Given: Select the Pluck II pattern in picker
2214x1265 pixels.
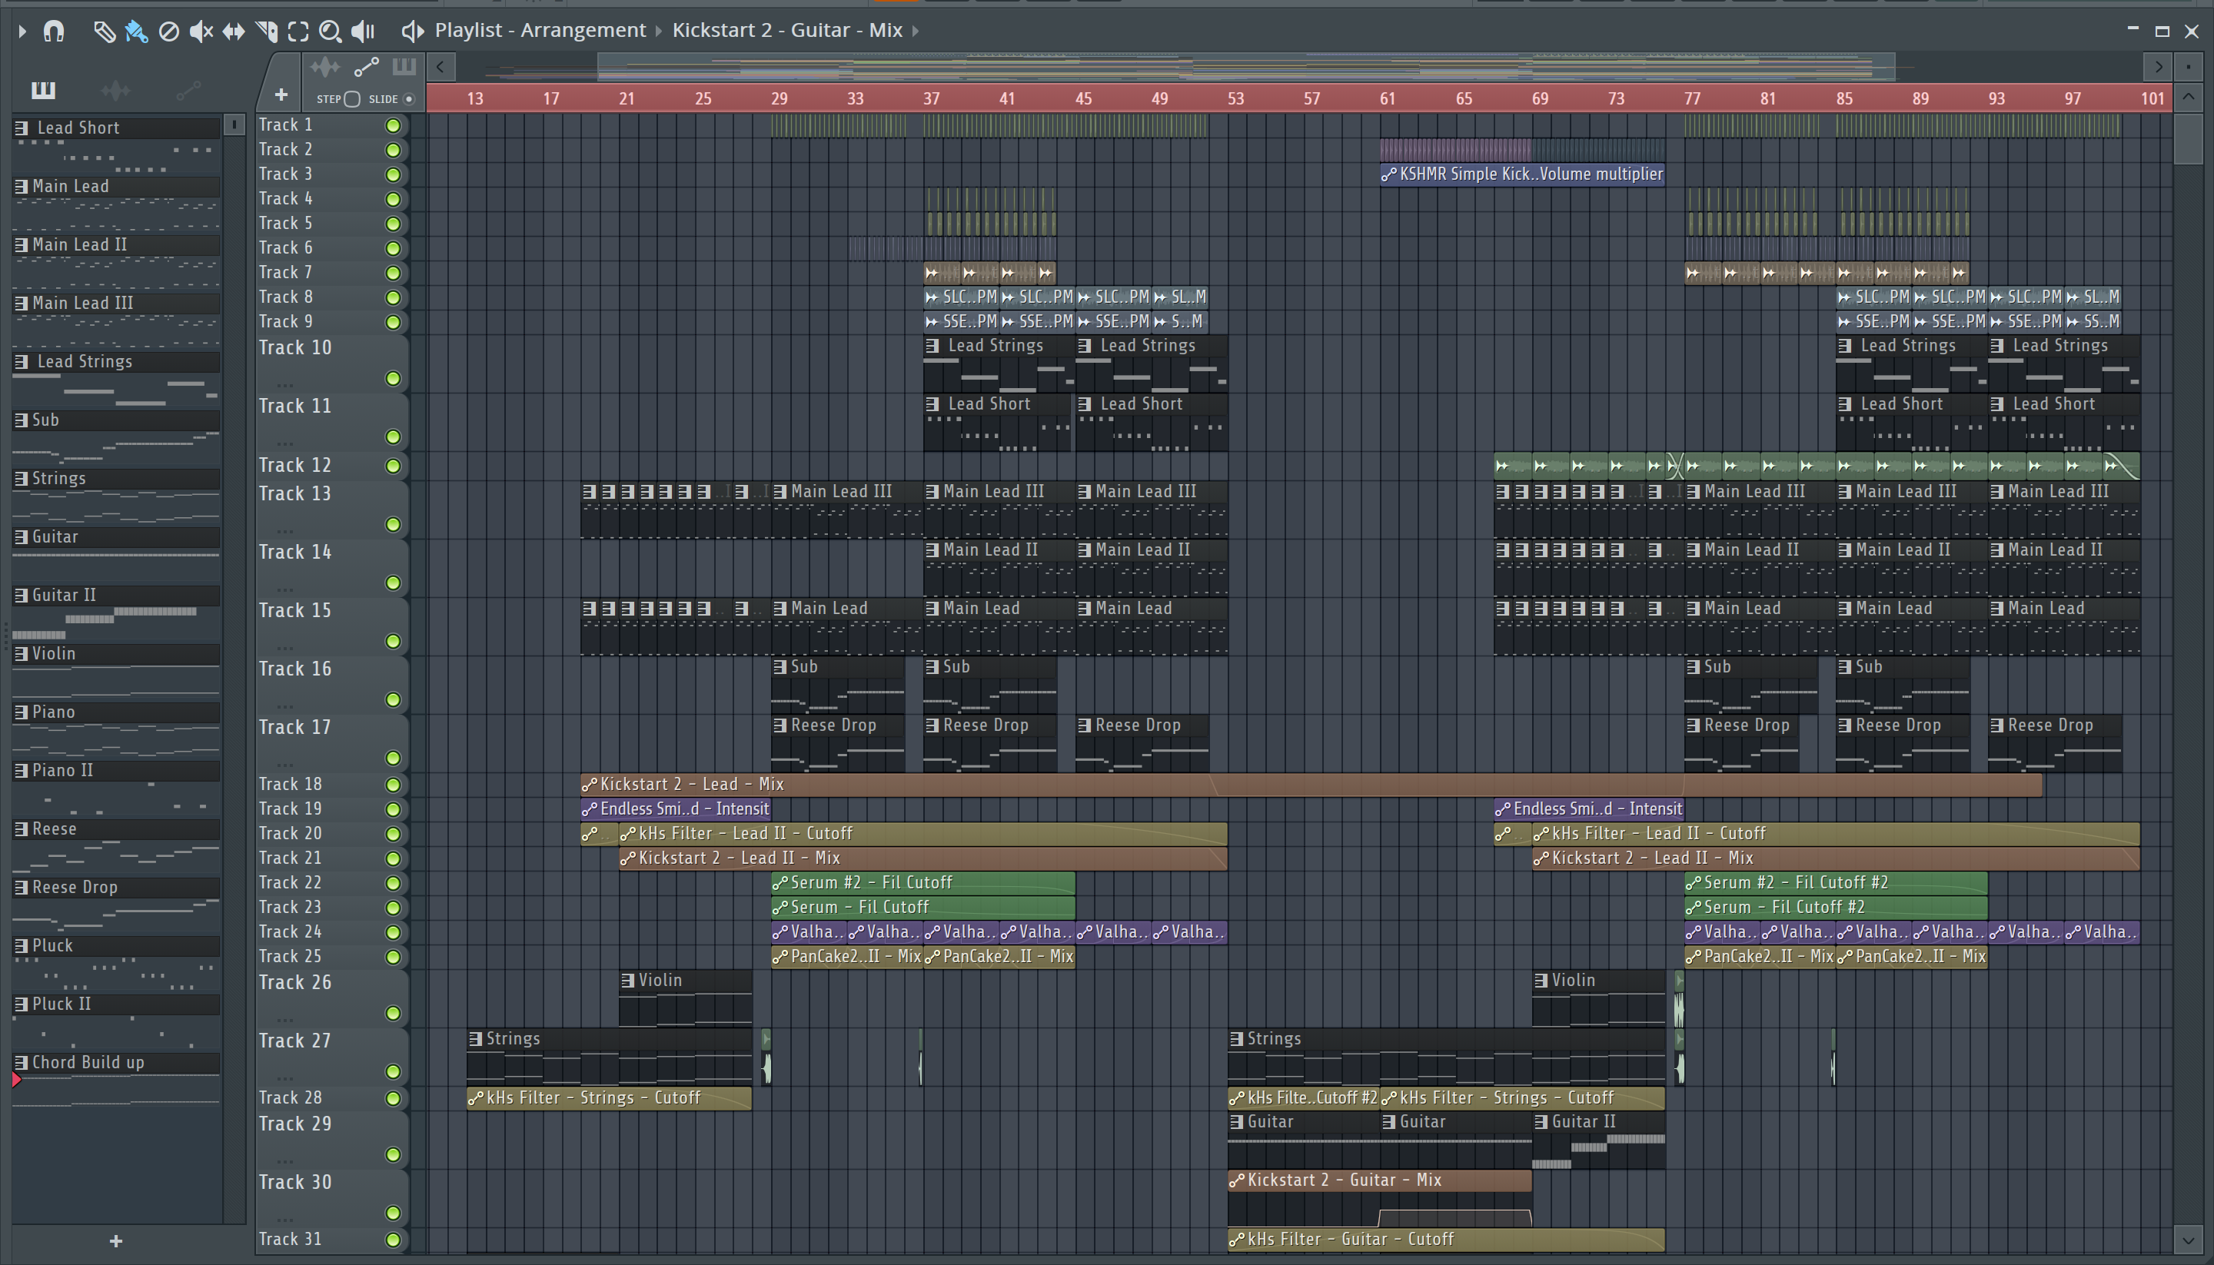Looking at the screenshot, I should pos(116,1004).
